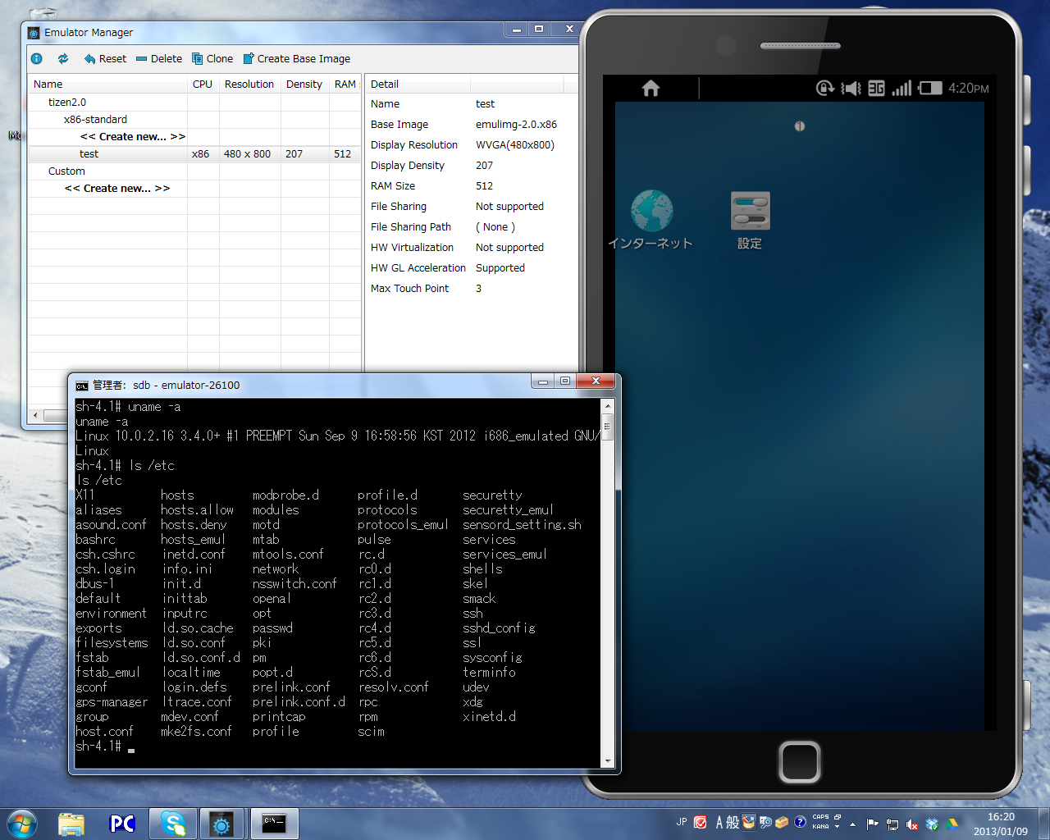Select the tizen2.0 tree node
1050x840 pixels.
67,102
